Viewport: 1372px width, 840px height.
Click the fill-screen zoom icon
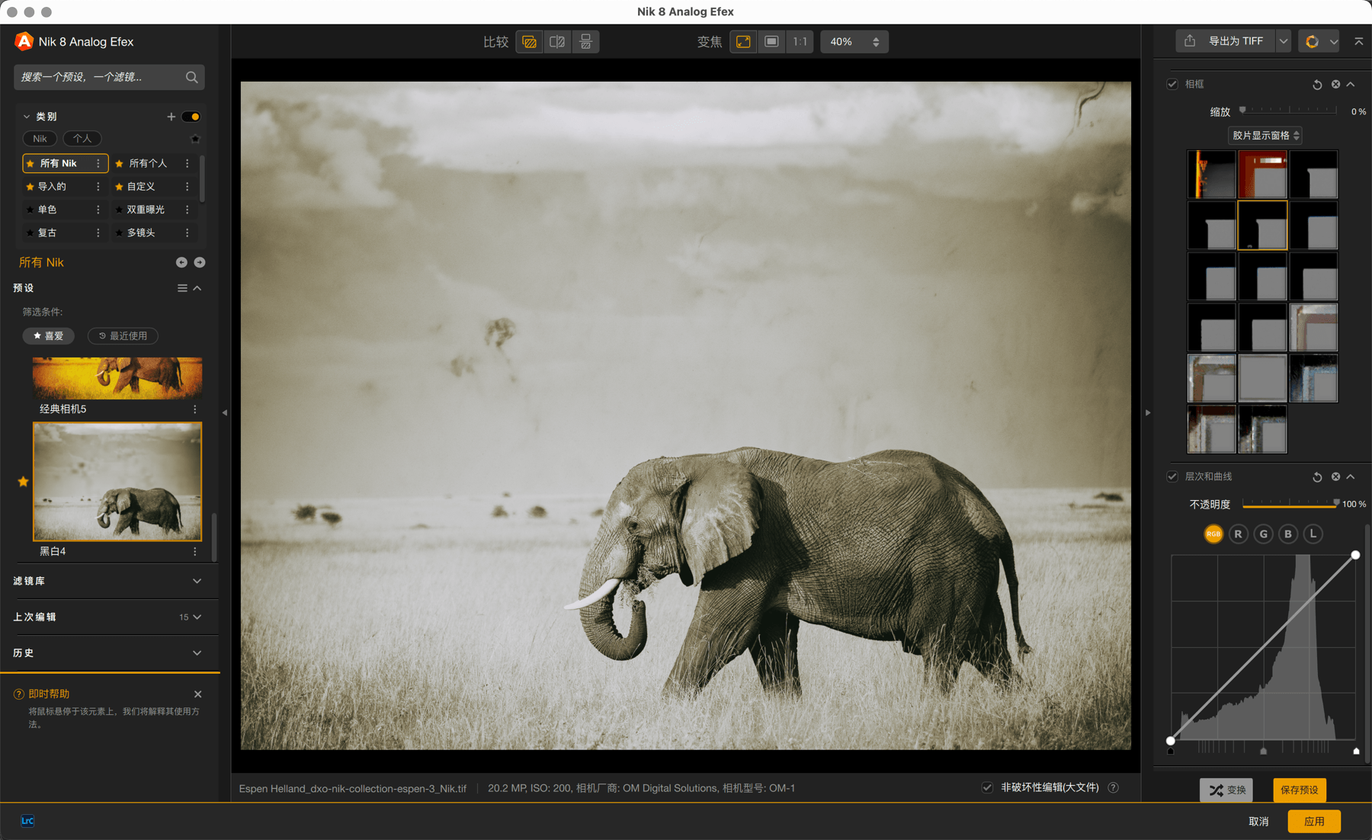(x=771, y=42)
